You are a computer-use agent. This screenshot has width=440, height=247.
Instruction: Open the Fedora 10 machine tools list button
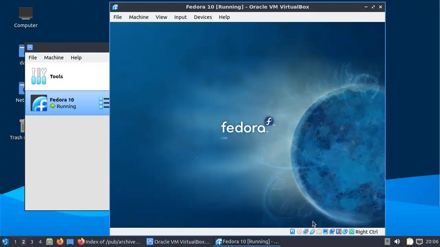tap(104, 103)
